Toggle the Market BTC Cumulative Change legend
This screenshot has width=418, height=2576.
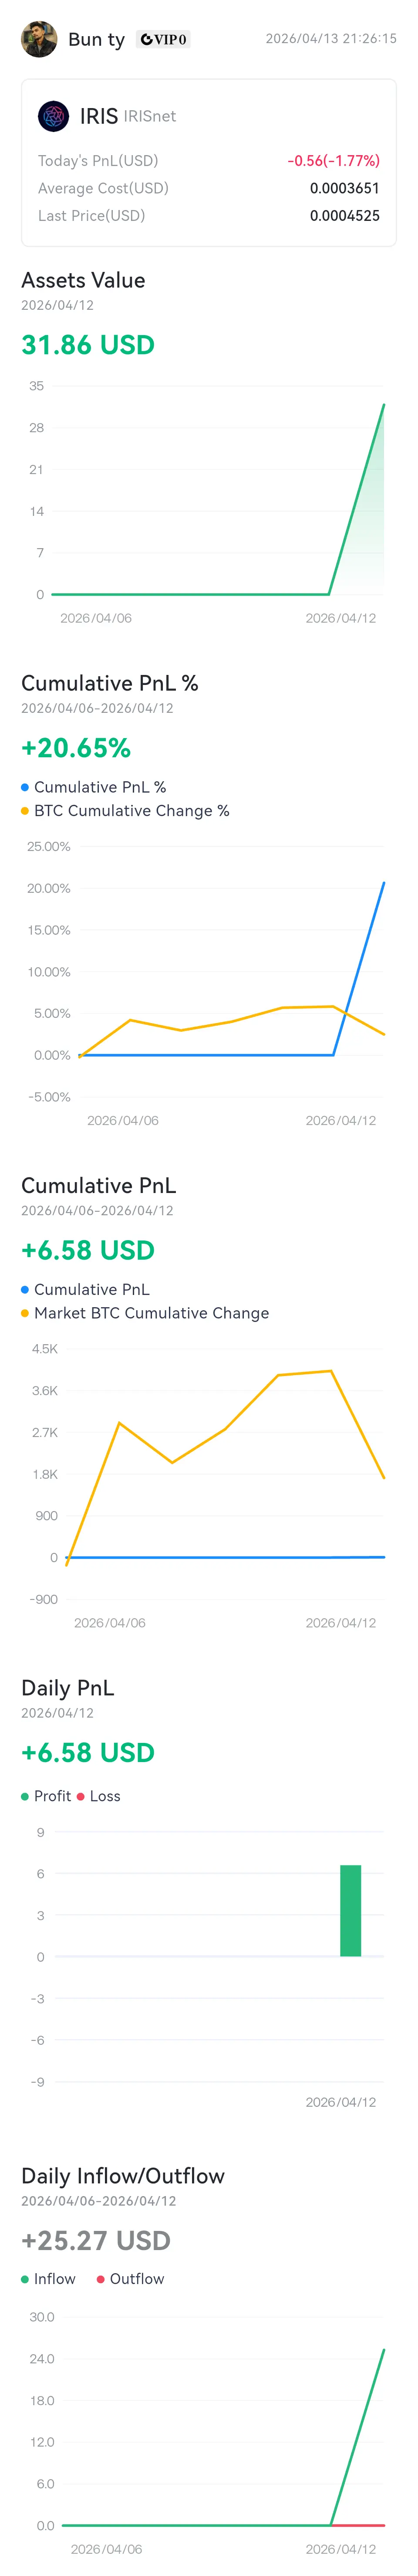145,1313
